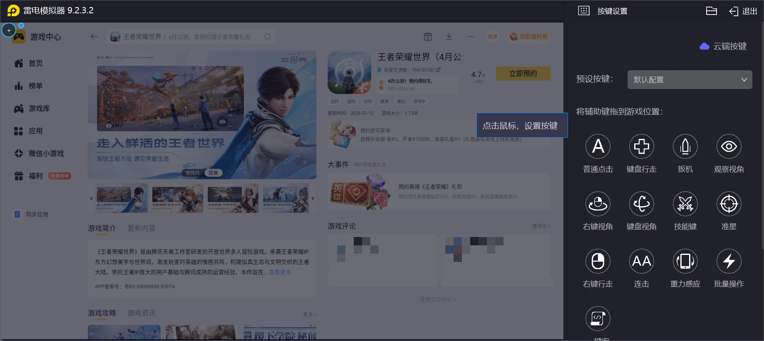The image size is (764, 341).
Task: Switch to the 更新内容 tab
Action: 141,228
